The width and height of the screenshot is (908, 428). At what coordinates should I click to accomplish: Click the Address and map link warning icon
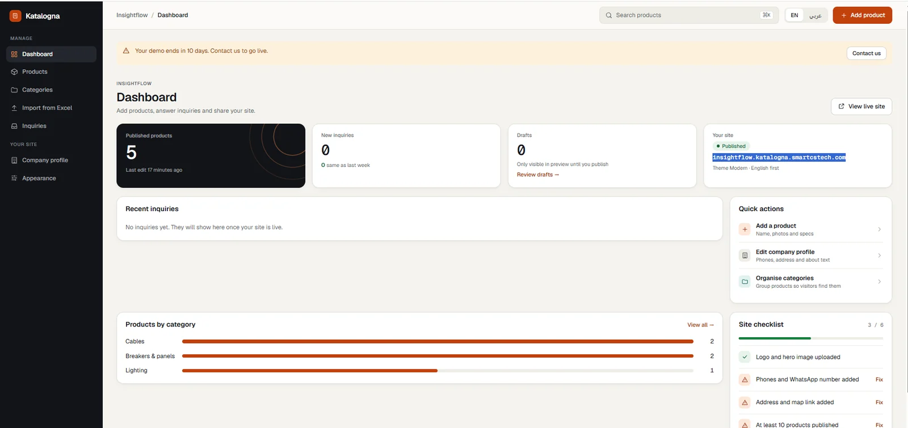tap(745, 402)
